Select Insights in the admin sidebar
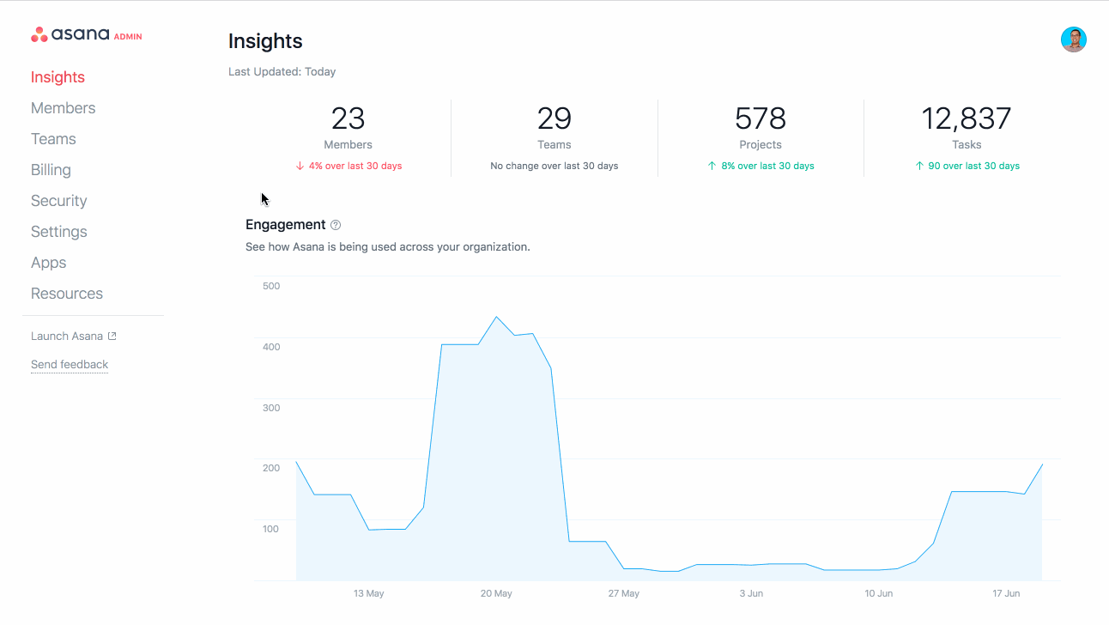 pos(58,76)
